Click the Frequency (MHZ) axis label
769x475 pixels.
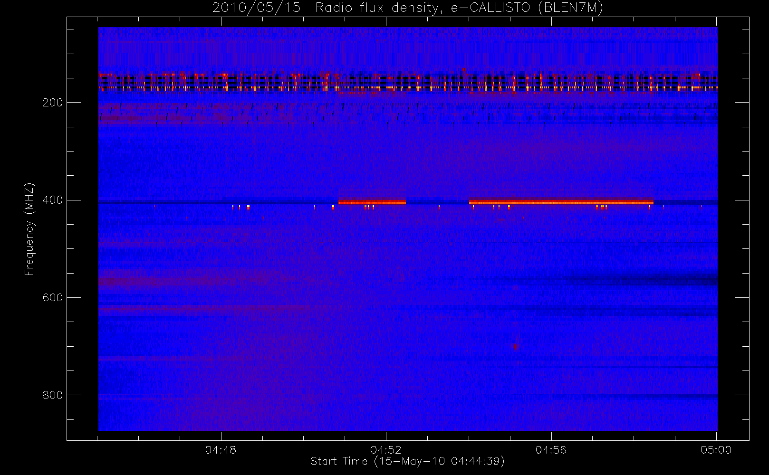(x=29, y=229)
